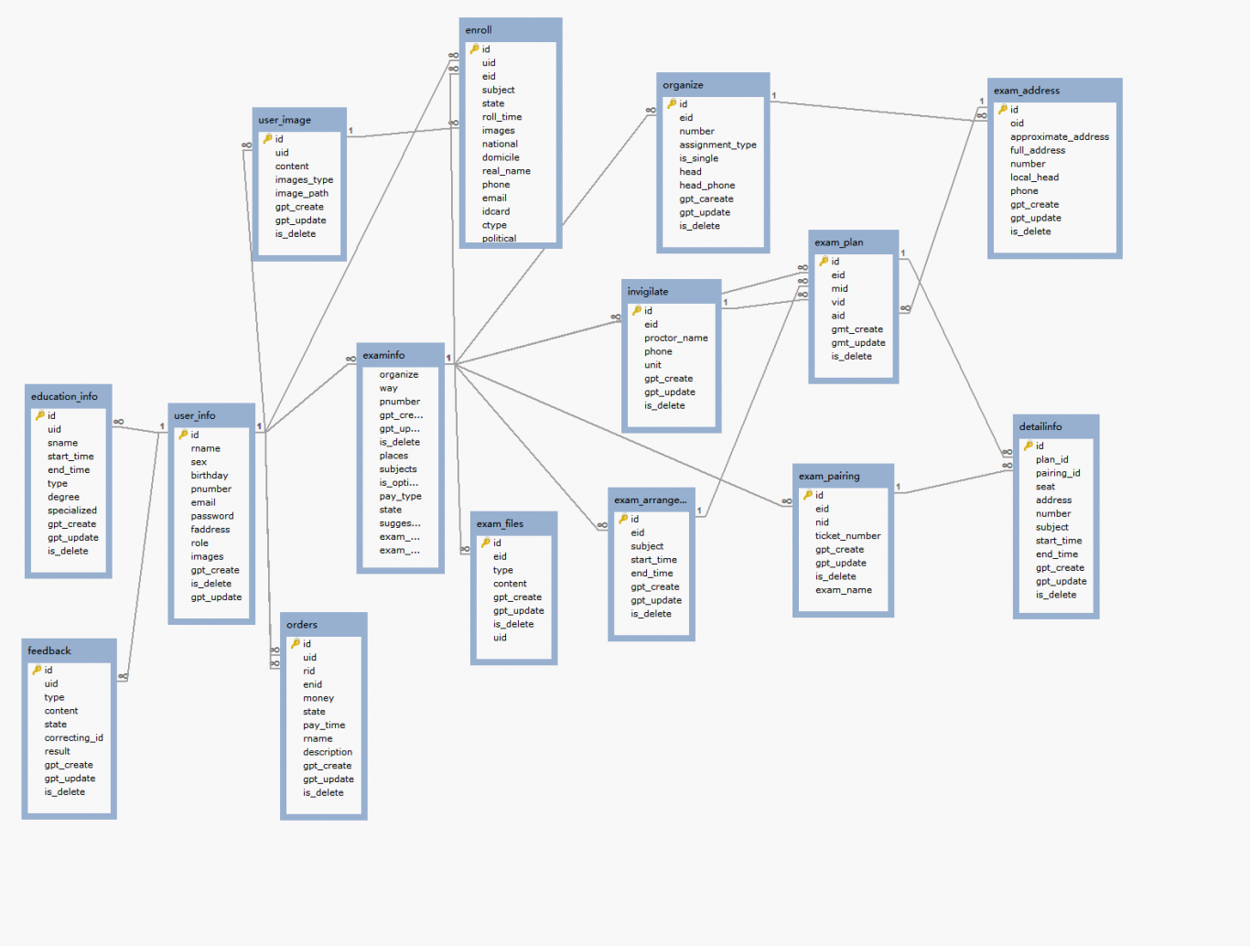This screenshot has height=946, width=1250.
Task: Click the degree field in education_info
Action: click(x=63, y=497)
